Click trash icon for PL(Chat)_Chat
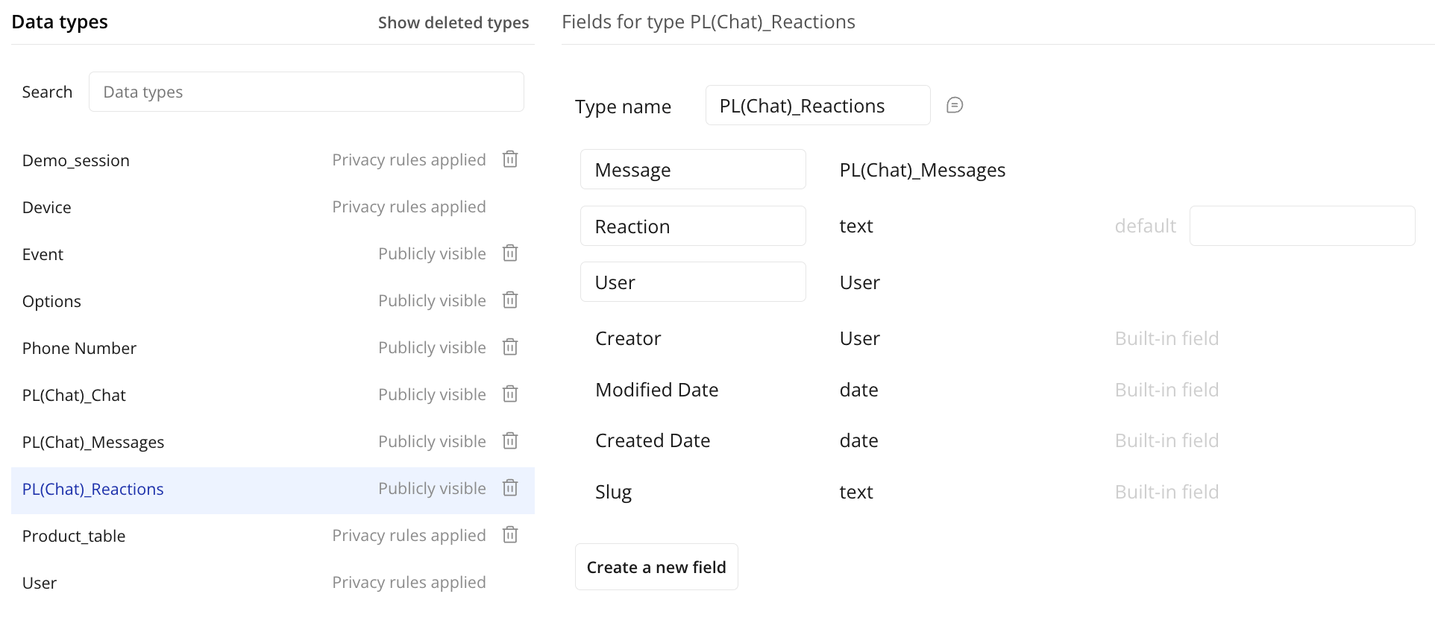This screenshot has height=620, width=1435. coord(510,394)
